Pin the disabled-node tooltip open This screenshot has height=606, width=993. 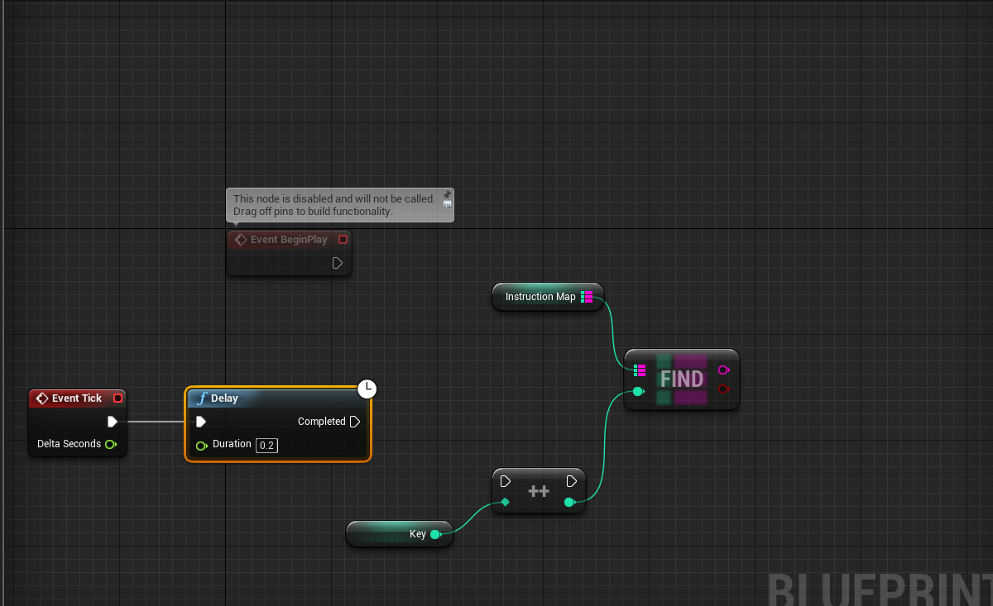447,194
